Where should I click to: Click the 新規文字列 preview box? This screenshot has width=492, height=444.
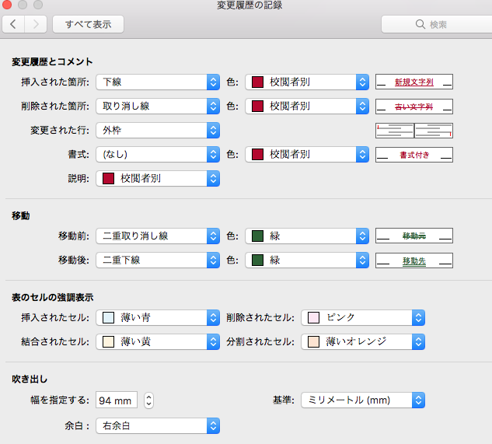(414, 82)
